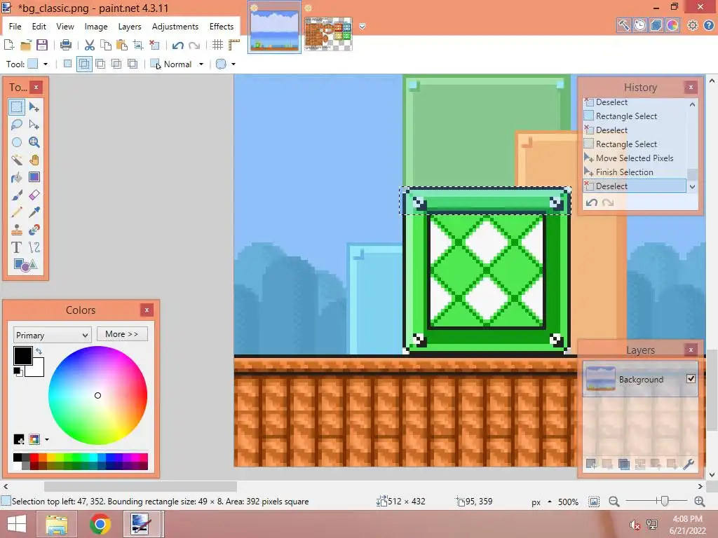Screen dimensions: 718x538
Task: Click the Zoom in magnifier button
Action: point(699,502)
